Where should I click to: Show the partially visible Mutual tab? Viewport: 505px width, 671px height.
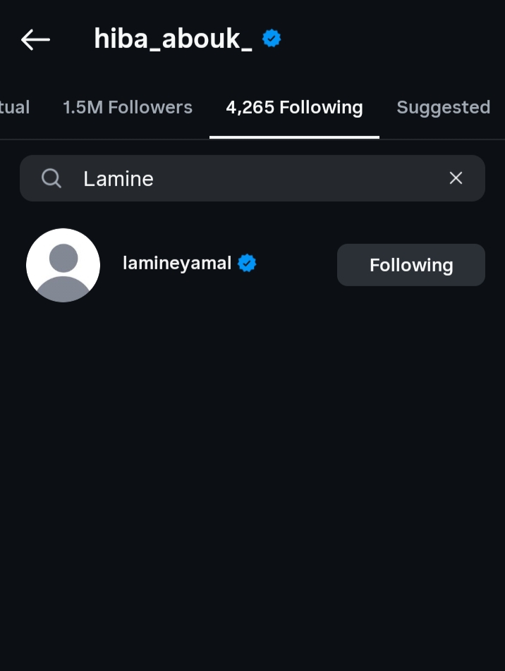[15, 107]
